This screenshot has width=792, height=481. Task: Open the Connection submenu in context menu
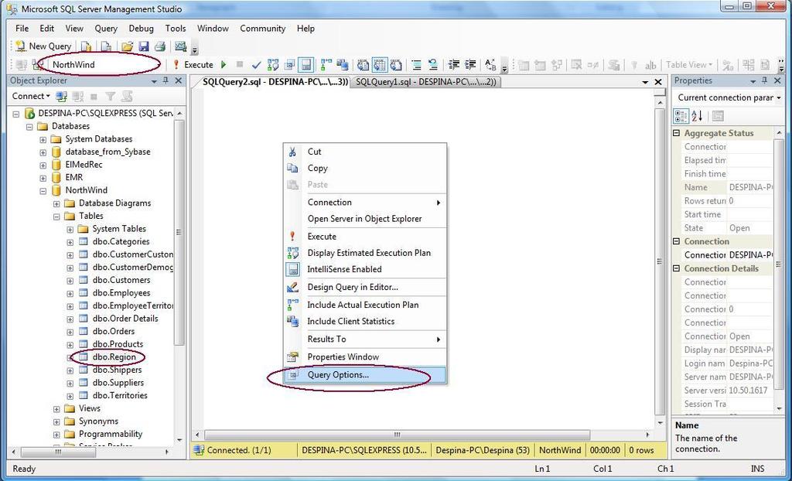coord(365,202)
